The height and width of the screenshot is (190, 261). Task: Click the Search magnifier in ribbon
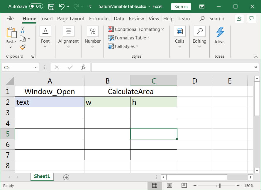point(202,19)
